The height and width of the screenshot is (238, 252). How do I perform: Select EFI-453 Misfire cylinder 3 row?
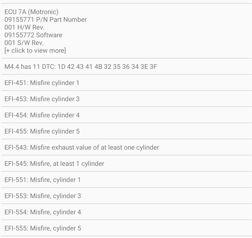(42, 99)
